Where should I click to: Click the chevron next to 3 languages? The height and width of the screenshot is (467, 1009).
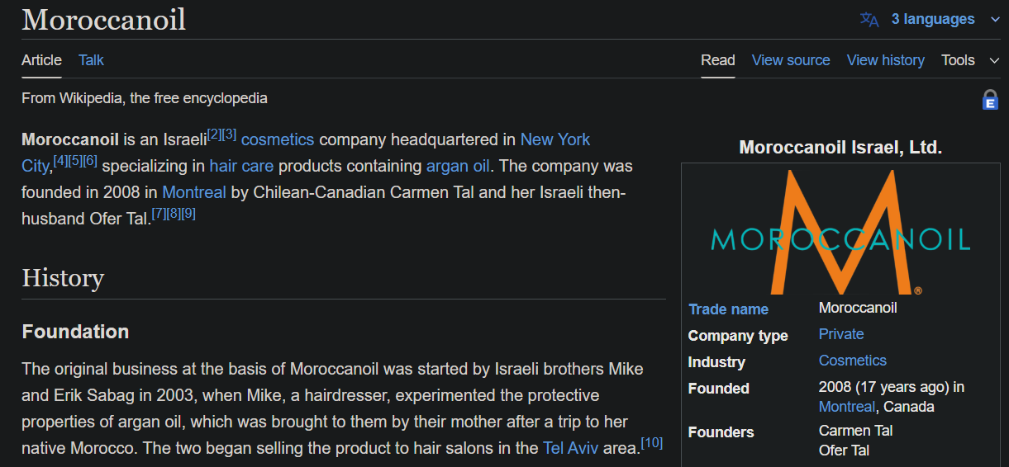(994, 20)
